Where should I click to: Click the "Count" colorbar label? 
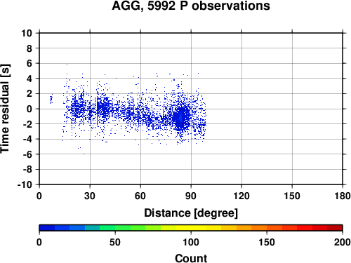click(191, 258)
